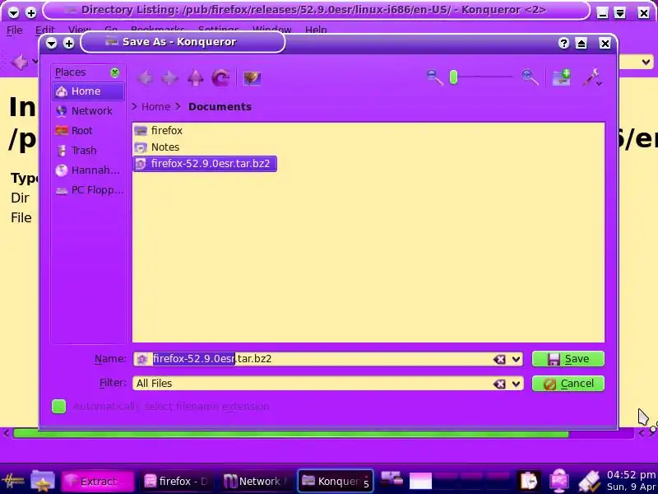Switch to Network taskbar window
The image size is (658, 494).
pos(256,481)
